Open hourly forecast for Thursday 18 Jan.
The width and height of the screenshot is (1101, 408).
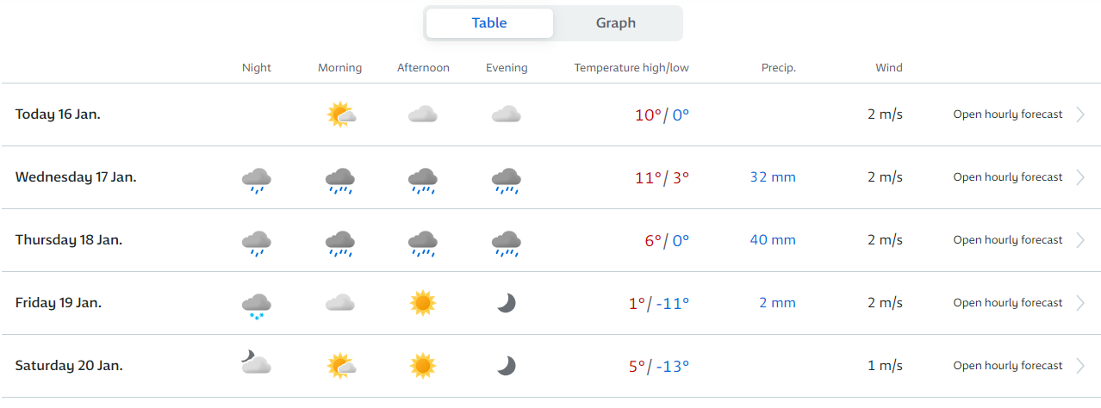point(1008,240)
